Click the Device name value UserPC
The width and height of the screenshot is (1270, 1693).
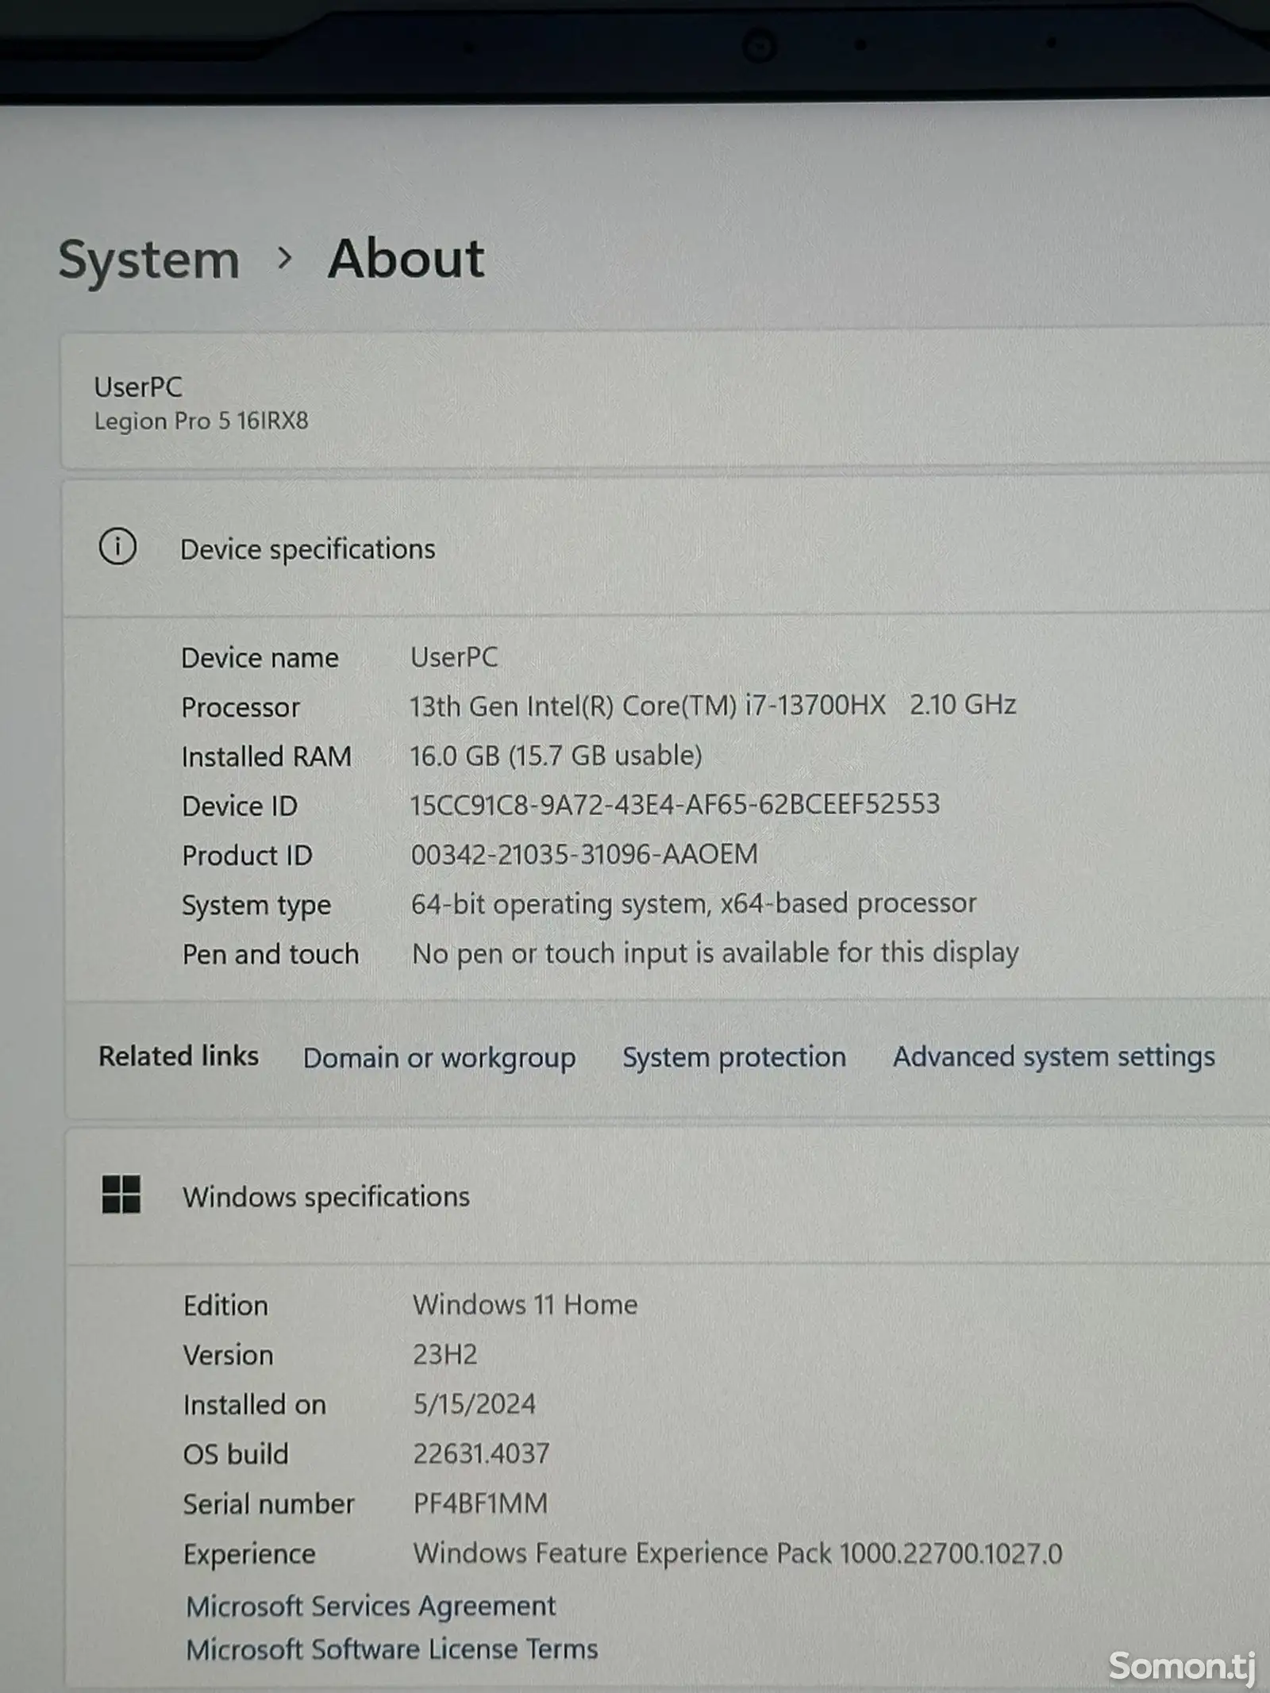(x=454, y=657)
